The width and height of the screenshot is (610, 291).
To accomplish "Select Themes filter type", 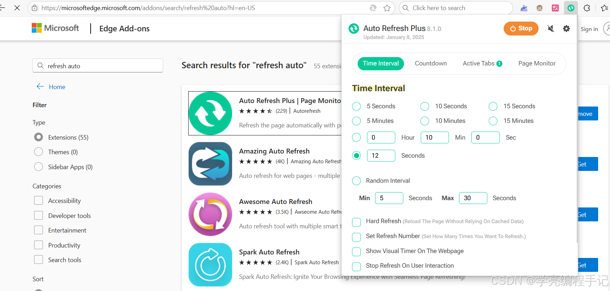I will click(x=39, y=152).
